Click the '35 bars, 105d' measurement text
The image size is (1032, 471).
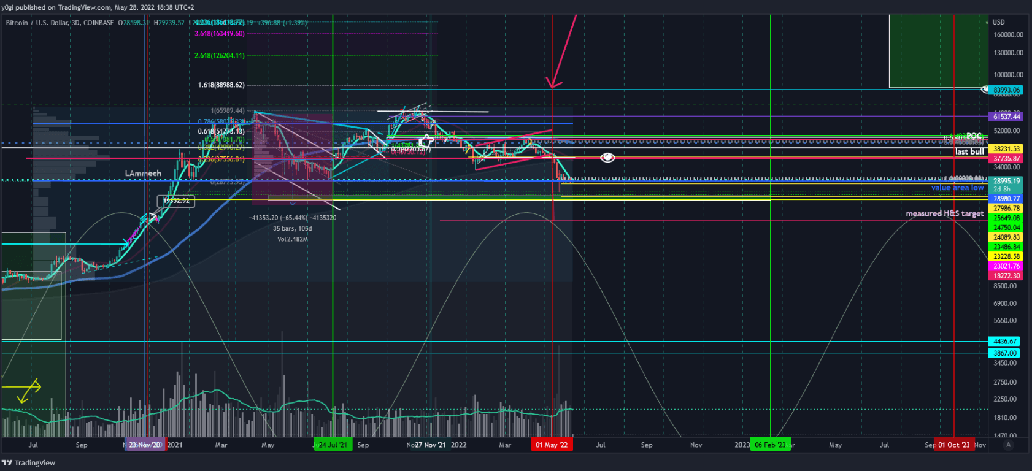coord(293,229)
